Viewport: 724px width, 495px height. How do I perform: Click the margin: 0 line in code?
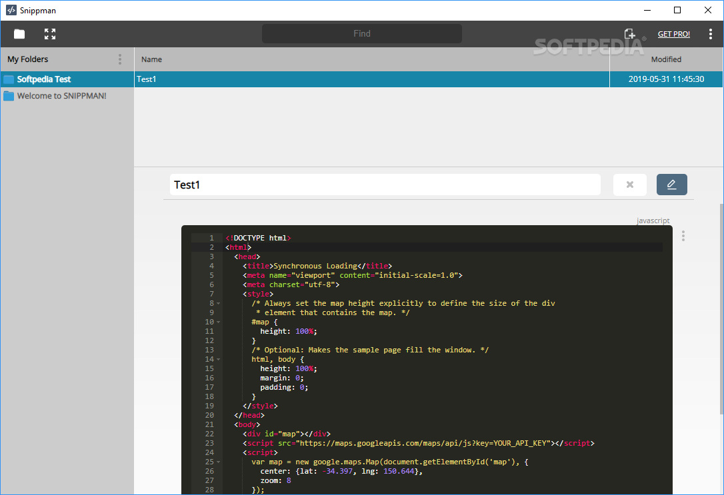pyautogui.click(x=281, y=378)
